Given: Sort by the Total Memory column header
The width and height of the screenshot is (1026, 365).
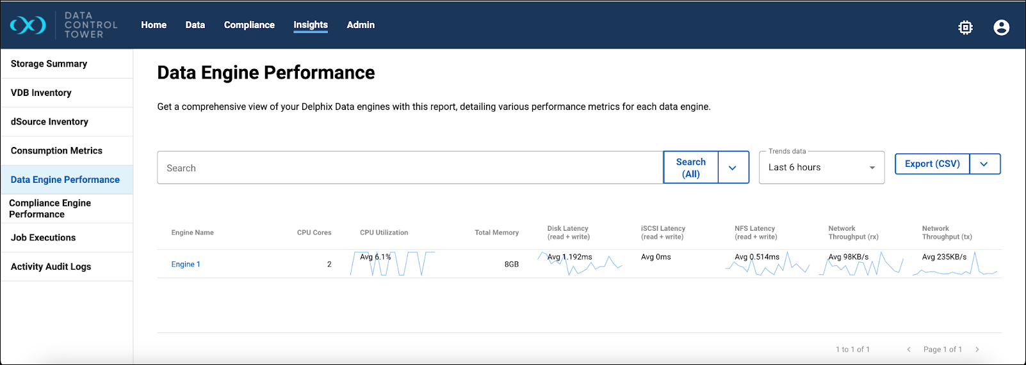Looking at the screenshot, I should [x=496, y=233].
